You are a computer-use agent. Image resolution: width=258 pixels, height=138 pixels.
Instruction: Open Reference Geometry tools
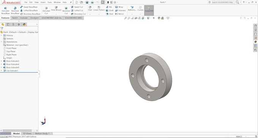tap(132, 9)
